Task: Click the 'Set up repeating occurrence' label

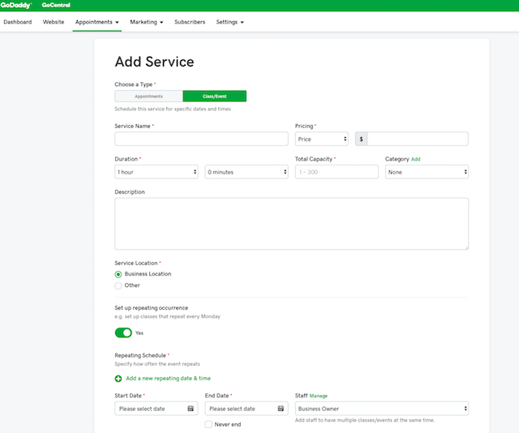Action: tap(152, 308)
